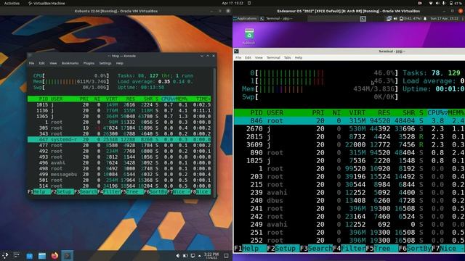Click the XFCE network tray icon
This screenshot has height=261, width=465.
(x=389, y=19)
